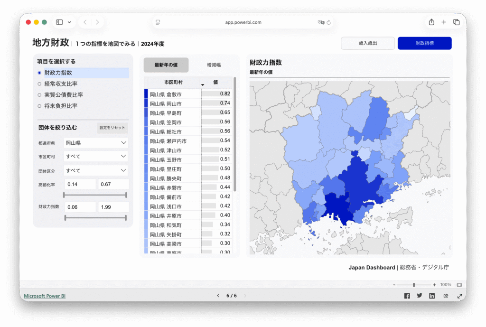This screenshot has width=486, height=327.
Task: Sort by the 値 column header
Action: click(x=216, y=83)
